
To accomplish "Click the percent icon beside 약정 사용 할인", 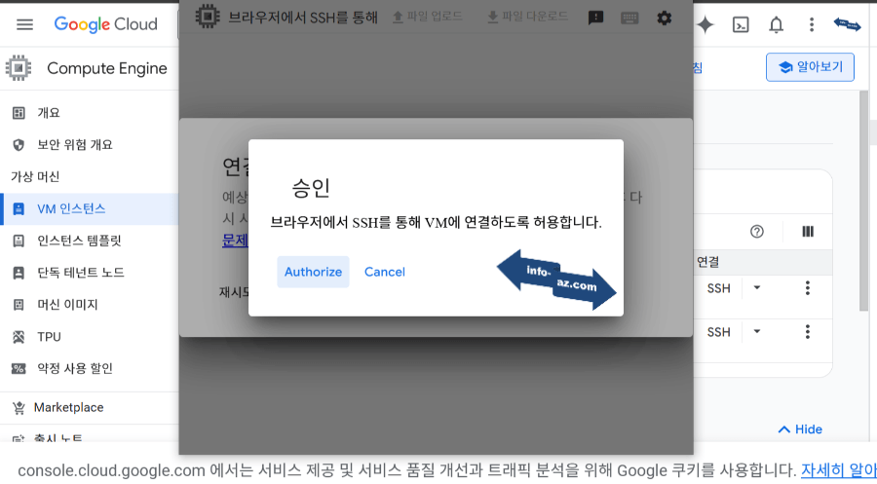I will (19, 369).
